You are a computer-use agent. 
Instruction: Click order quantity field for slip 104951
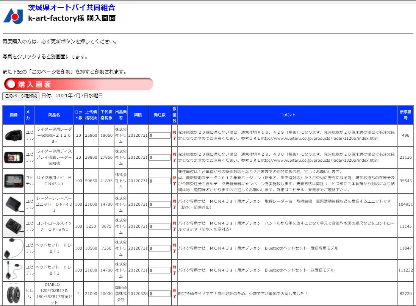160,205
